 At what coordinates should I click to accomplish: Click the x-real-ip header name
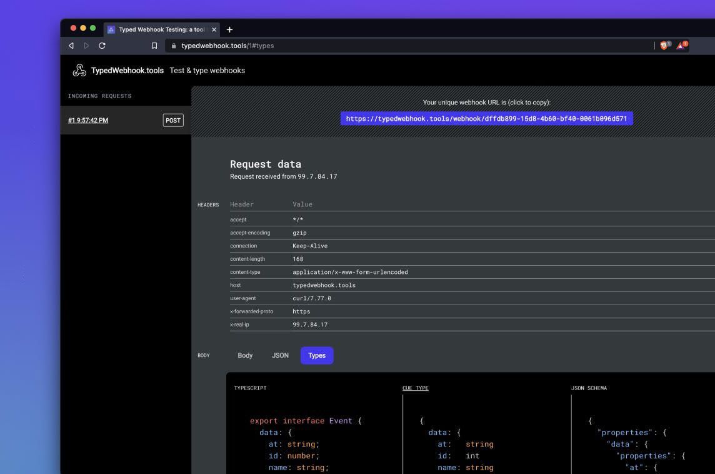coord(239,325)
